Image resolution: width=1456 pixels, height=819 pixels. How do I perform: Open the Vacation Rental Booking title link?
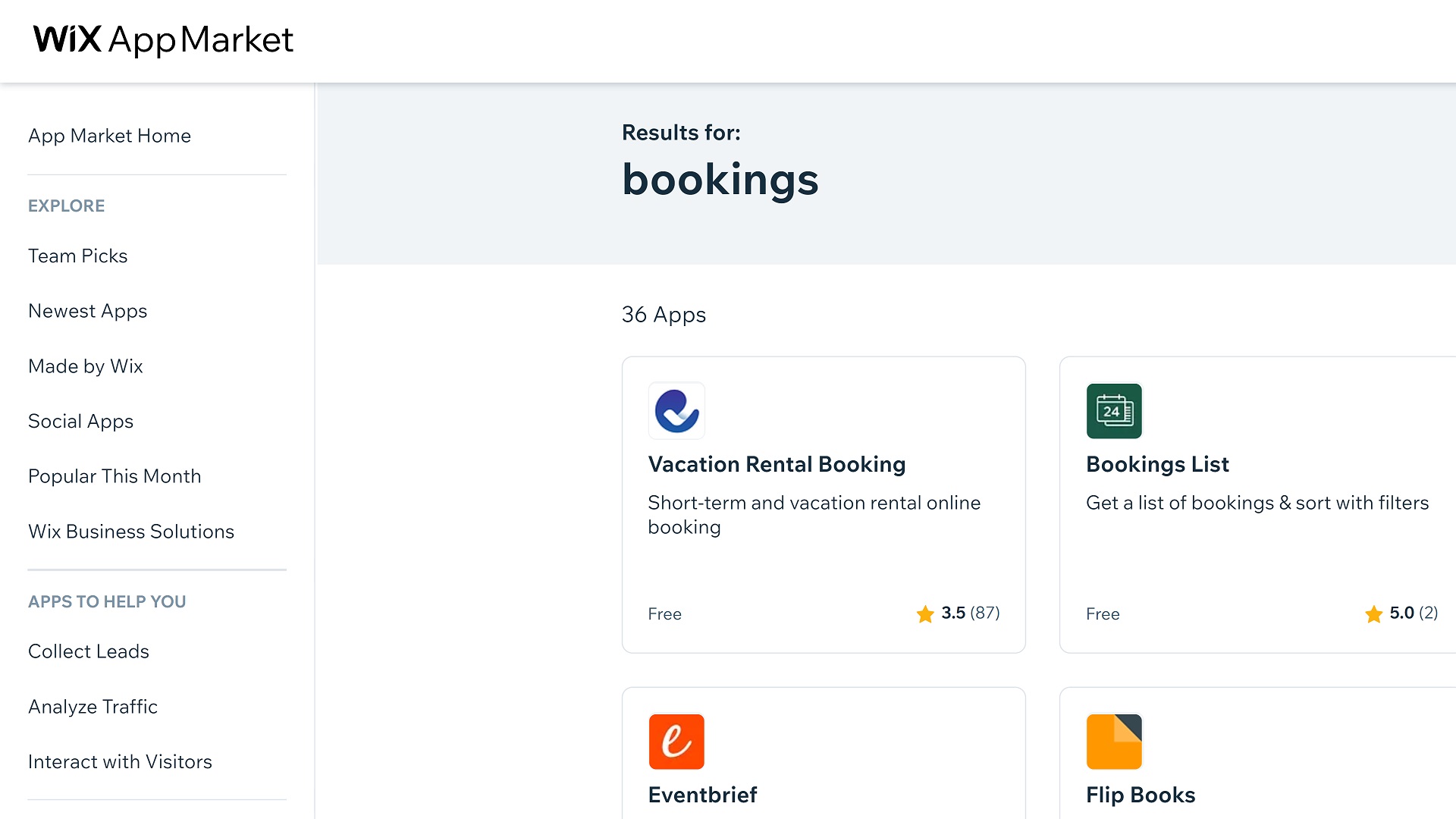pos(777,464)
